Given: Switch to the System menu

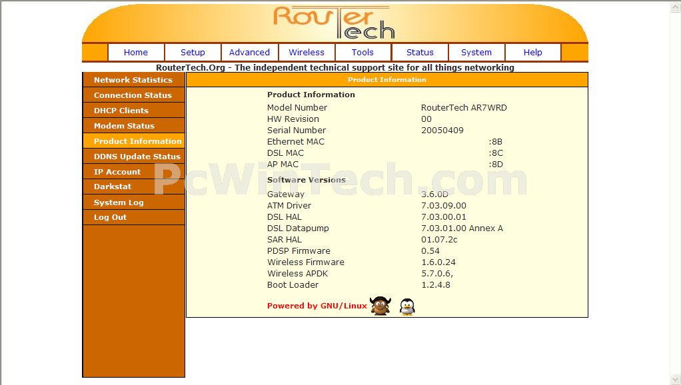Looking at the screenshot, I should coord(476,52).
